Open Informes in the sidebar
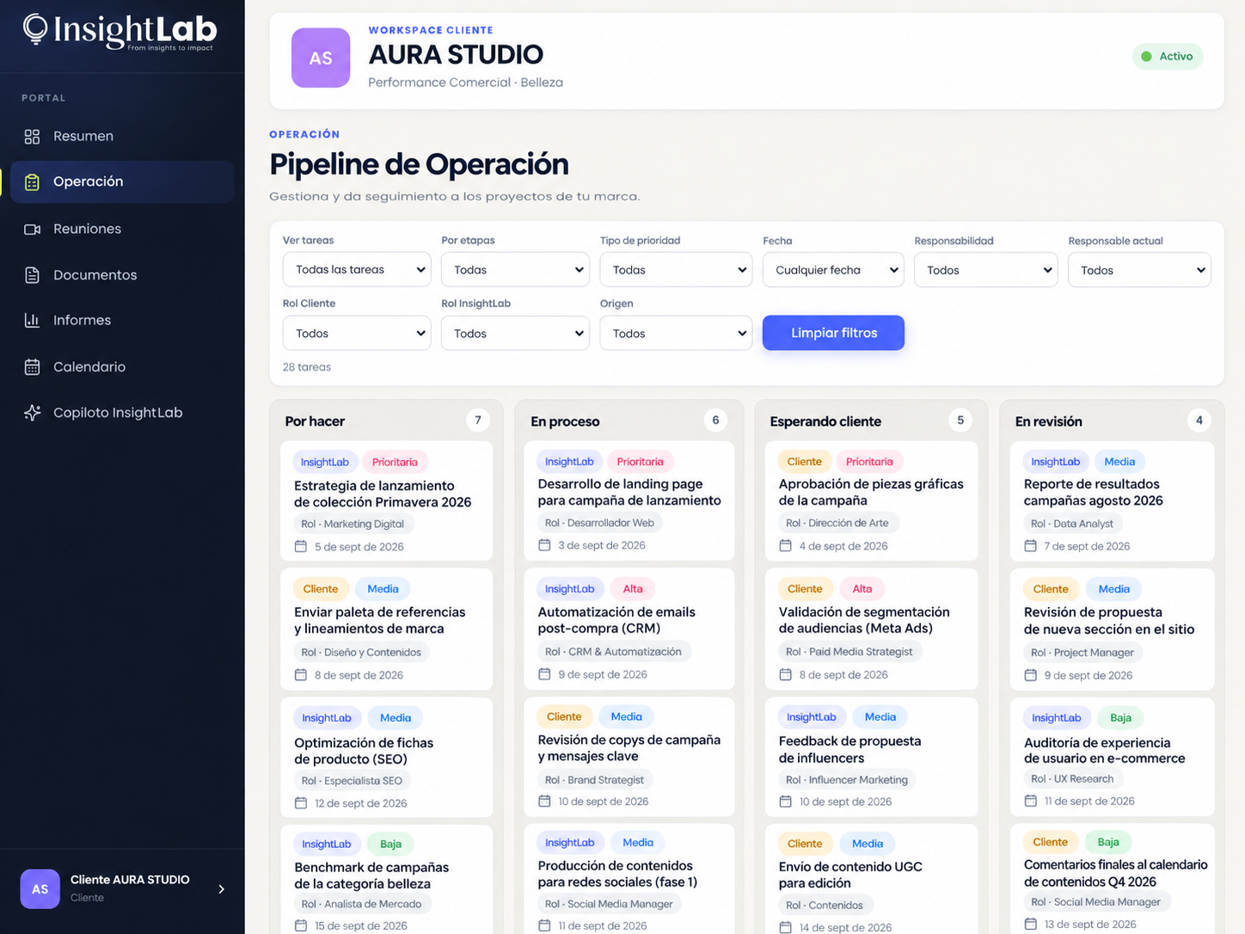 click(122, 320)
